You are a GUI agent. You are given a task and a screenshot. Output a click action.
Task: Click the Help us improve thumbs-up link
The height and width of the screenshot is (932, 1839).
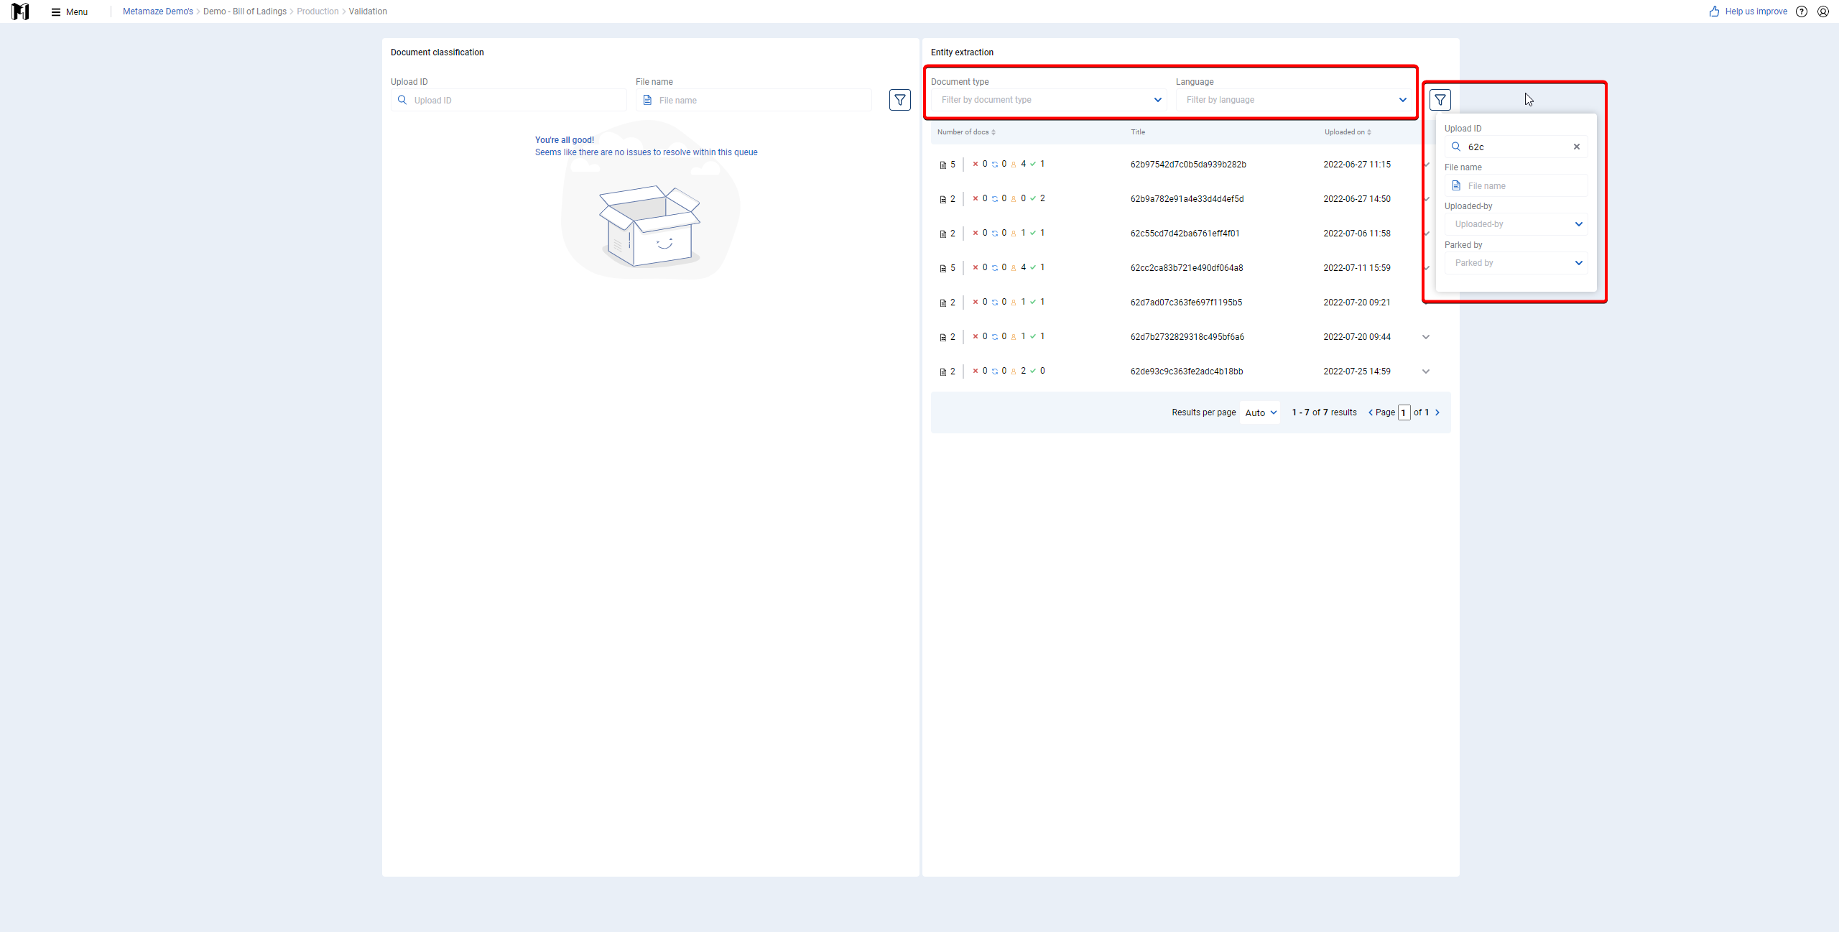point(1748,11)
